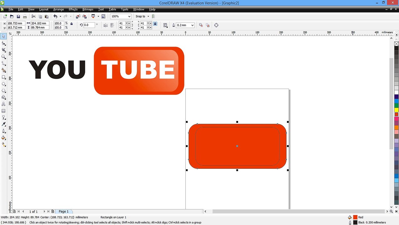Screen dimensions: 399x225
Task: Open the Effects menu
Action: (x=73, y=9)
